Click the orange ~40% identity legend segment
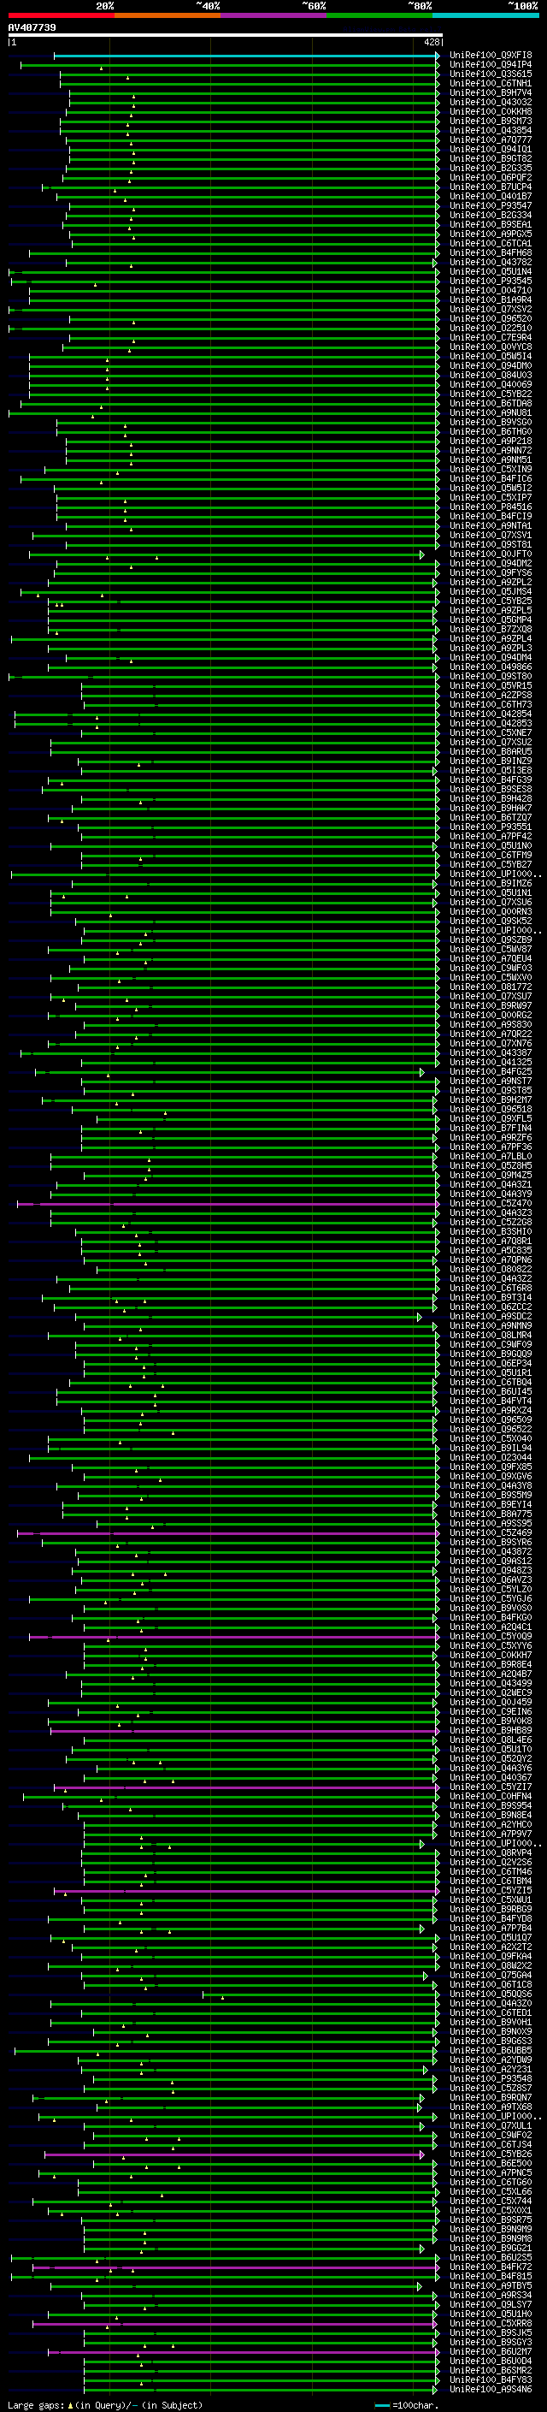Viewport: 547px width, 2412px height. click(168, 15)
